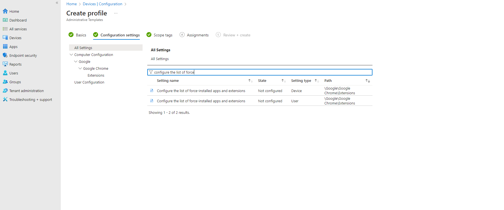Click Not configured state in Device row
The height and width of the screenshot is (210, 504).
(x=270, y=91)
